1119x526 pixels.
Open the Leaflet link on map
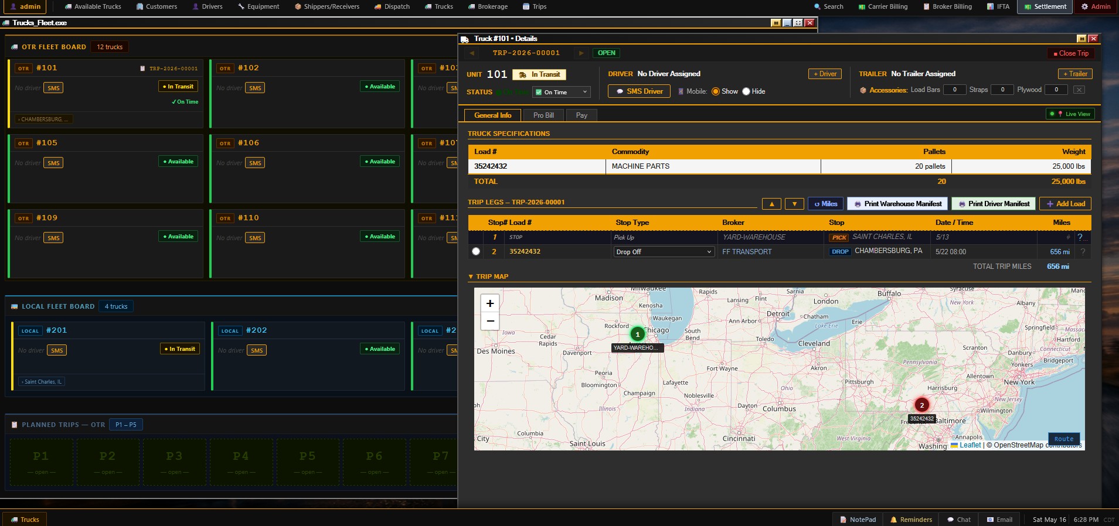point(970,445)
